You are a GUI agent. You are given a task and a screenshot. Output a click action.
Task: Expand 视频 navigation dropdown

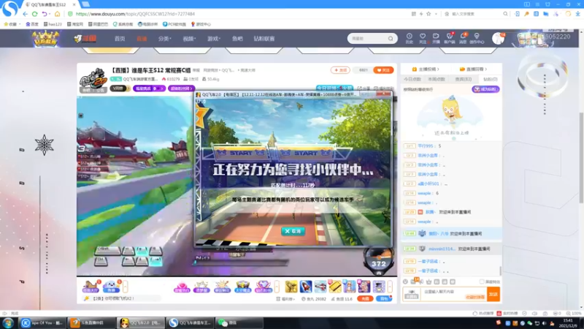(189, 39)
